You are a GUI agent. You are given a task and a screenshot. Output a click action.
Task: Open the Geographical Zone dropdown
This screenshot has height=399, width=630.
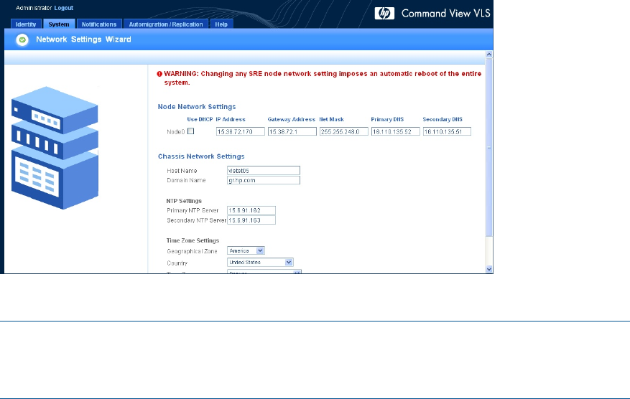tap(246, 250)
